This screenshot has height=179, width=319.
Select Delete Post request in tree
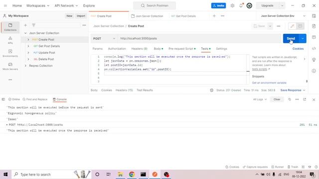[46, 59]
